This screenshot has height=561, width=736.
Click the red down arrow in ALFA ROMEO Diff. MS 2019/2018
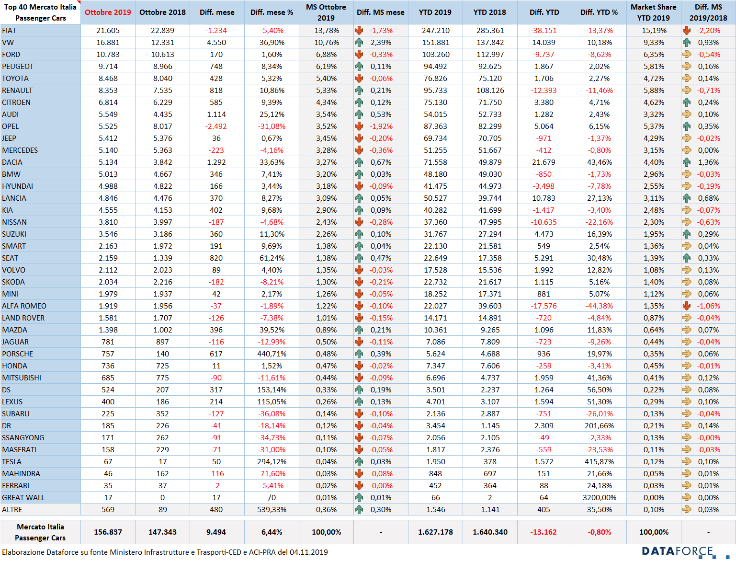687,306
